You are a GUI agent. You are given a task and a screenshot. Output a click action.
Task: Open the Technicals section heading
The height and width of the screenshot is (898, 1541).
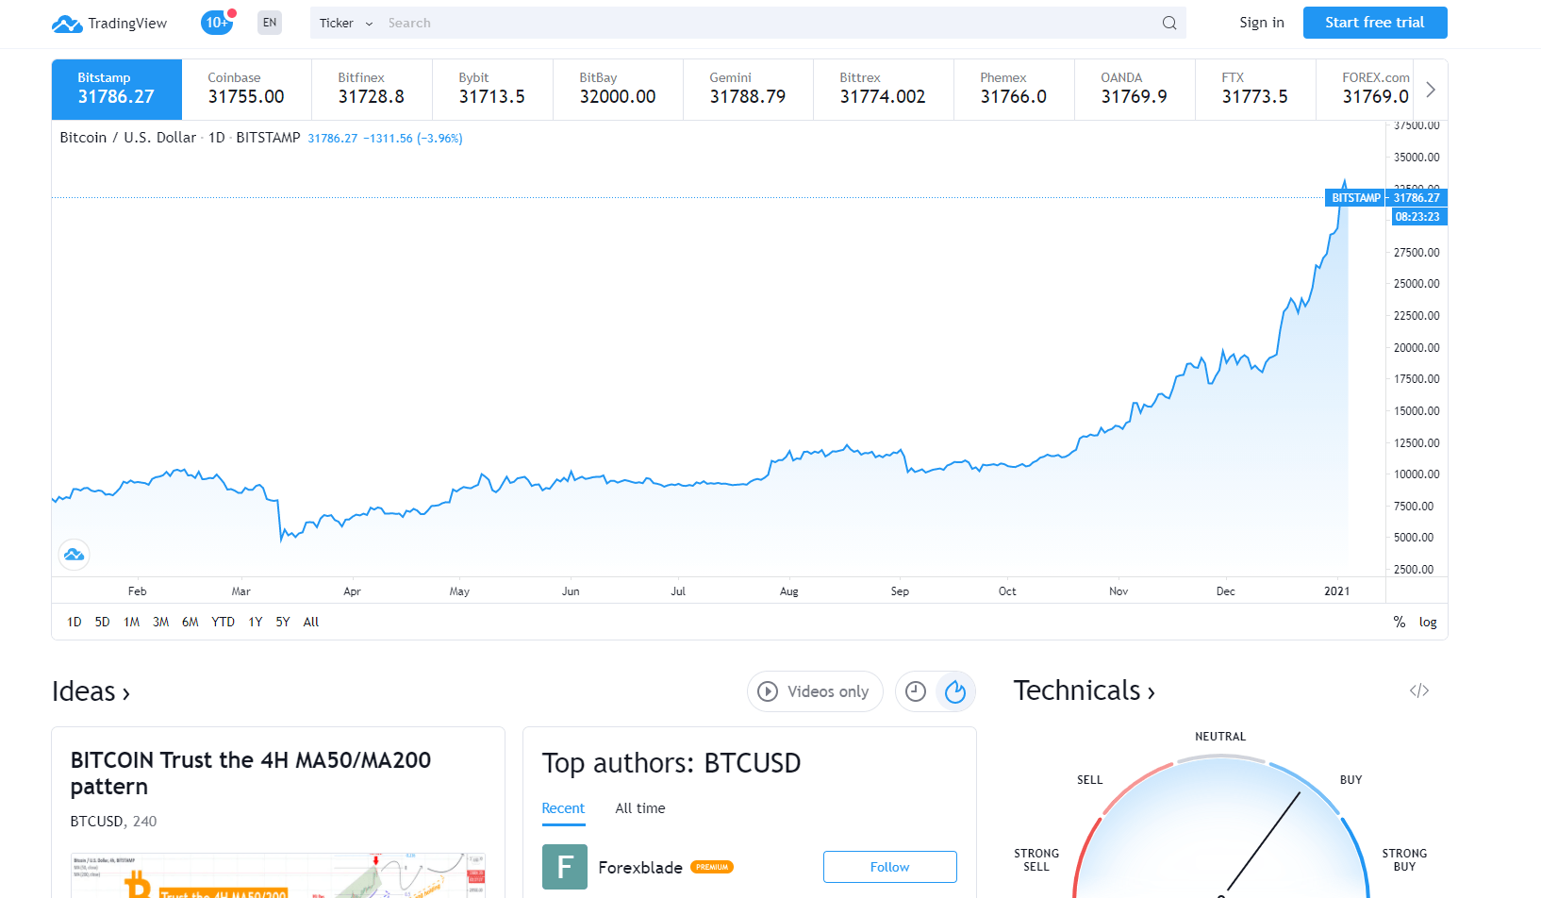[1085, 690]
